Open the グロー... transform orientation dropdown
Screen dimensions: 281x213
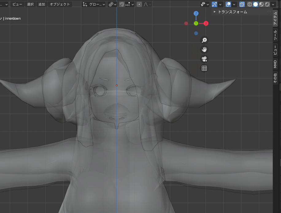point(94,4)
